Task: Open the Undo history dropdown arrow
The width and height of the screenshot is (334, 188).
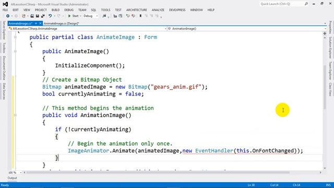Action: coord(54,16)
